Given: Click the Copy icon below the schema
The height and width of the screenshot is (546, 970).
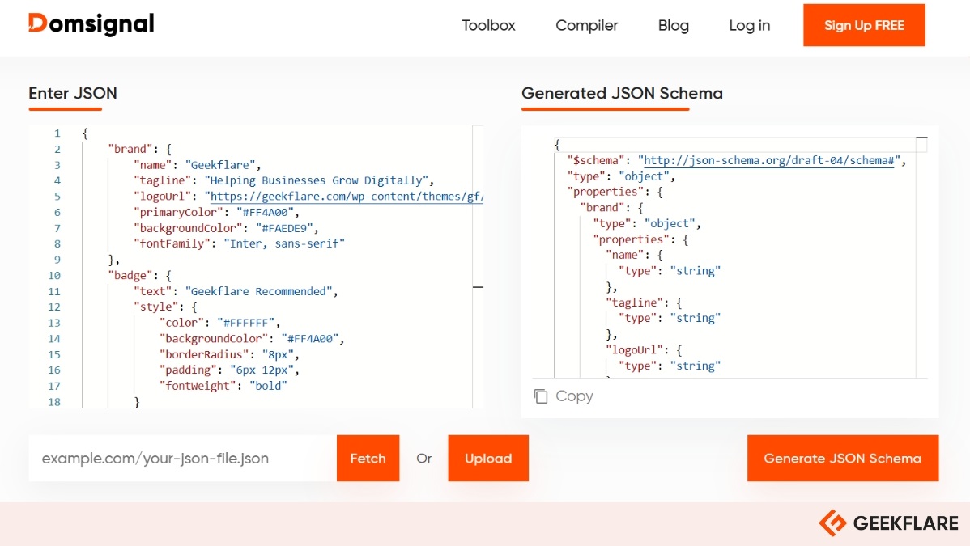Looking at the screenshot, I should click(541, 396).
